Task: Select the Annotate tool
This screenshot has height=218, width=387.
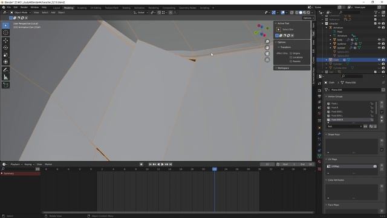Action: click(5, 70)
